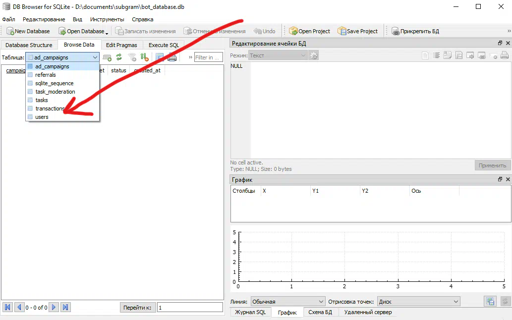512x320 pixels.
Task: Close the Редактирование ячейки БД panel
Action: [508, 43]
